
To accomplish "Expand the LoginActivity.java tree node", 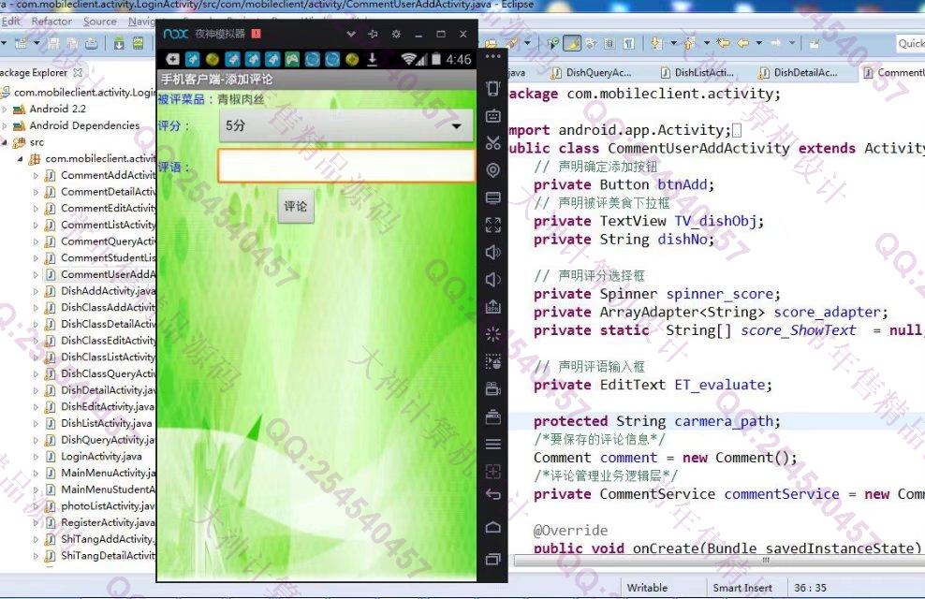I will [36, 457].
